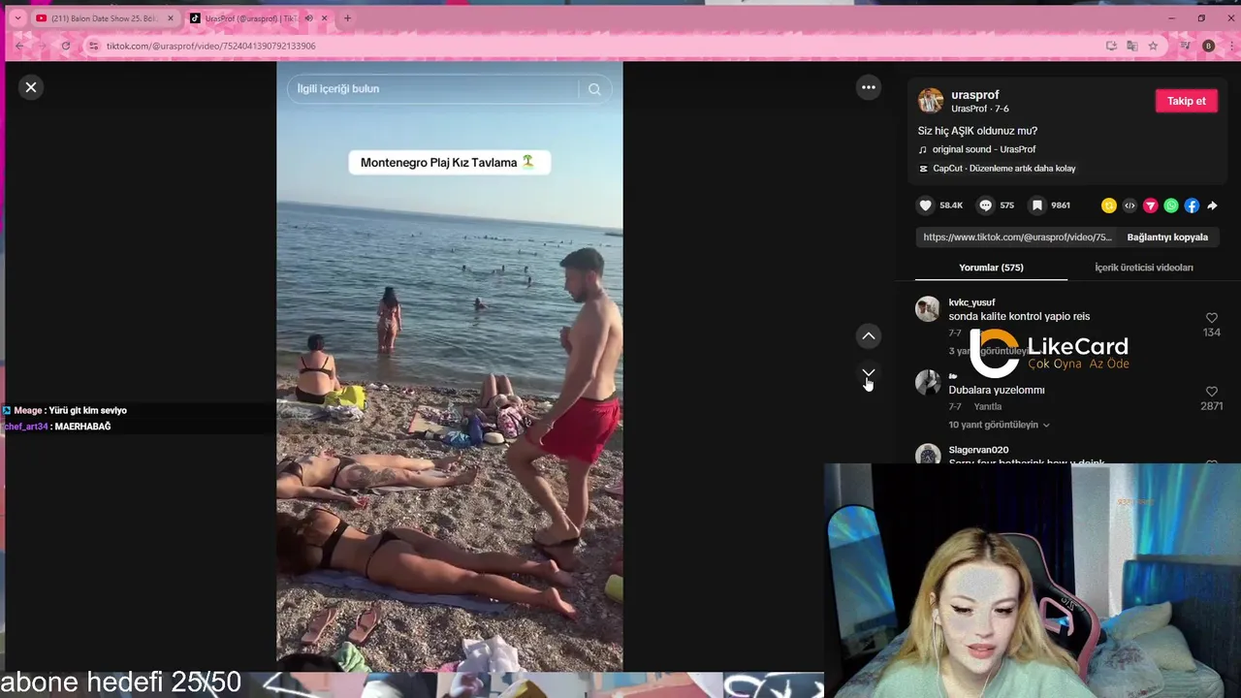Open browser media control icon
This screenshot has height=698, width=1241.
point(1185,46)
